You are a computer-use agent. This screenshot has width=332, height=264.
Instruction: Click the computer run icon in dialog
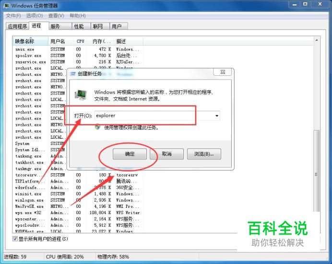pyautogui.click(x=81, y=95)
